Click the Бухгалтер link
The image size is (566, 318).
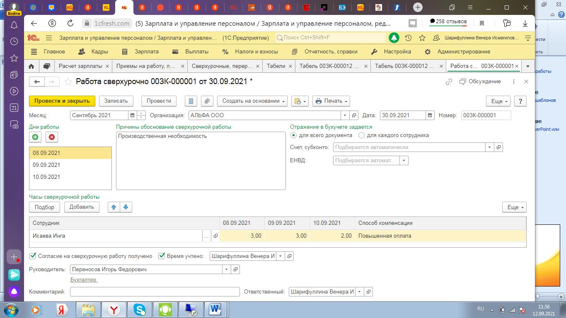pos(84,280)
